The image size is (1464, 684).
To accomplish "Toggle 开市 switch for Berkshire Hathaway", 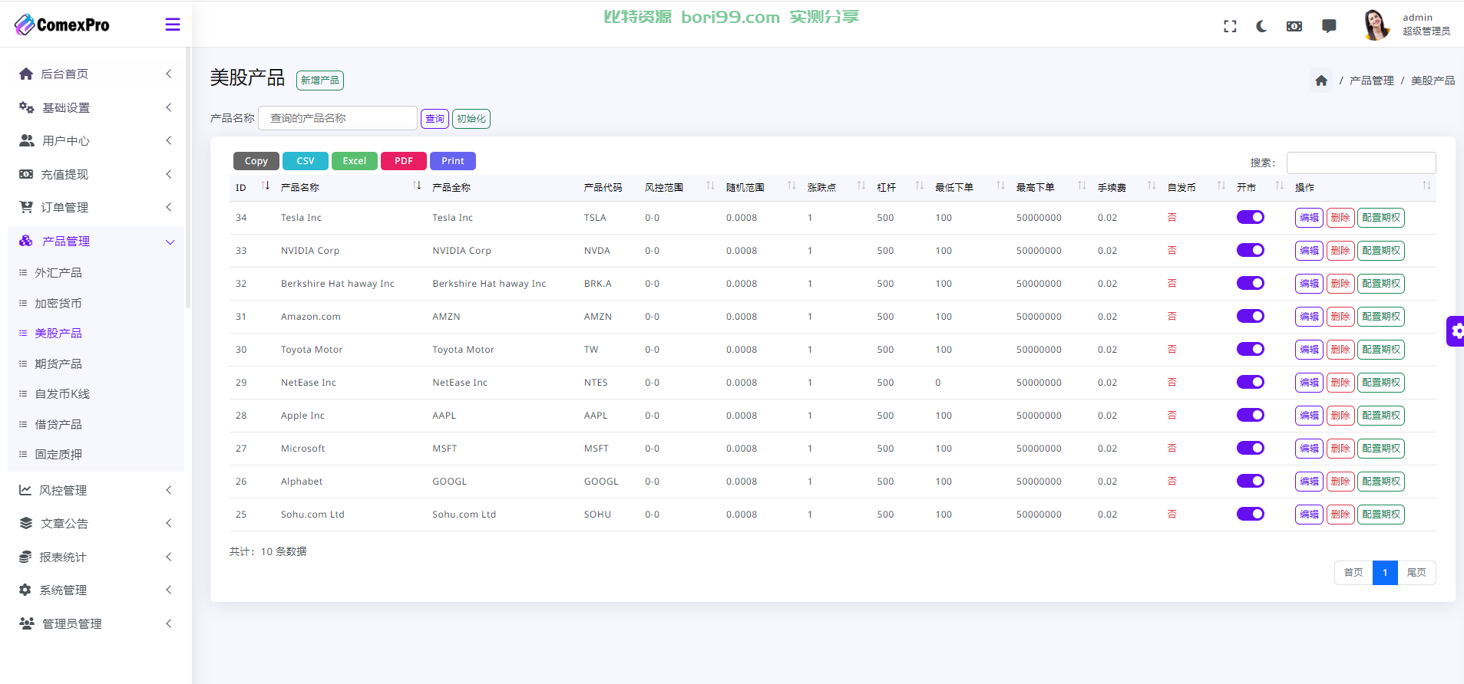I will click(x=1251, y=283).
